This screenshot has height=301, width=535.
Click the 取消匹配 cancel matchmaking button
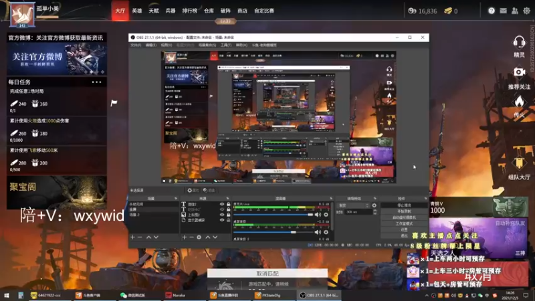(x=267, y=274)
